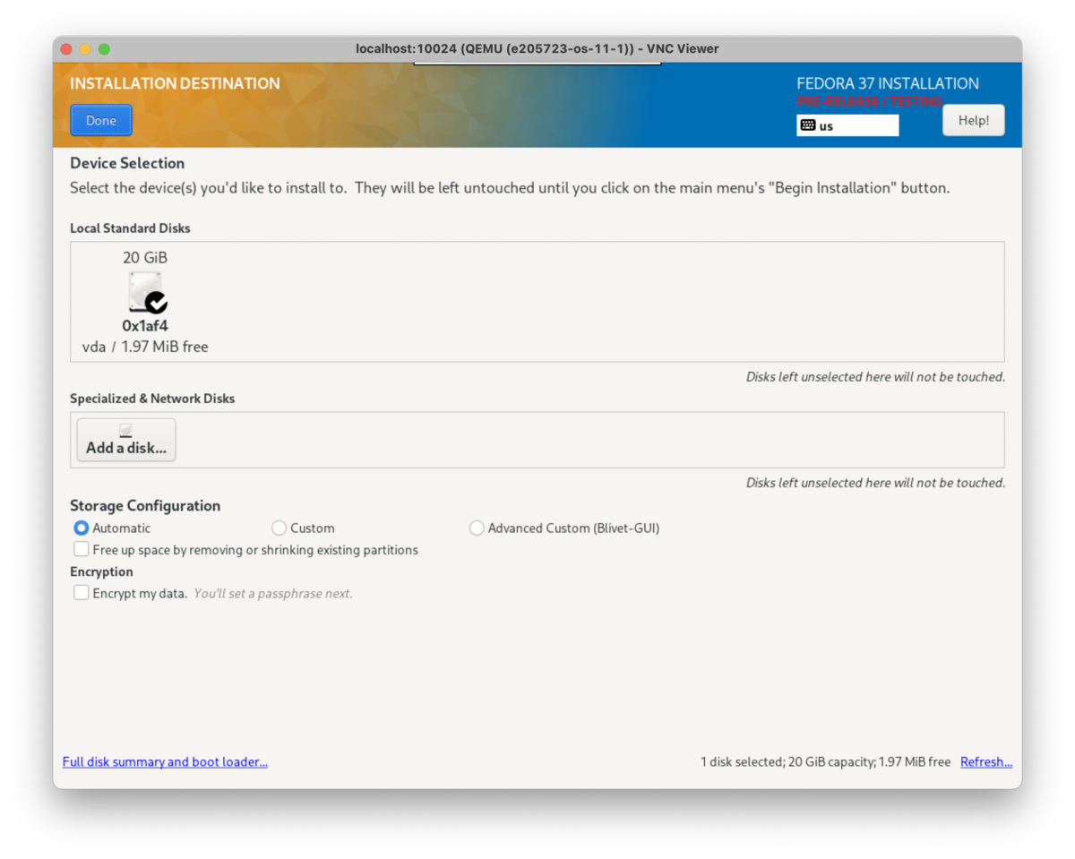The height and width of the screenshot is (859, 1075).
Task: Click the keyboard layout icon beside us
Action: pyautogui.click(x=807, y=125)
